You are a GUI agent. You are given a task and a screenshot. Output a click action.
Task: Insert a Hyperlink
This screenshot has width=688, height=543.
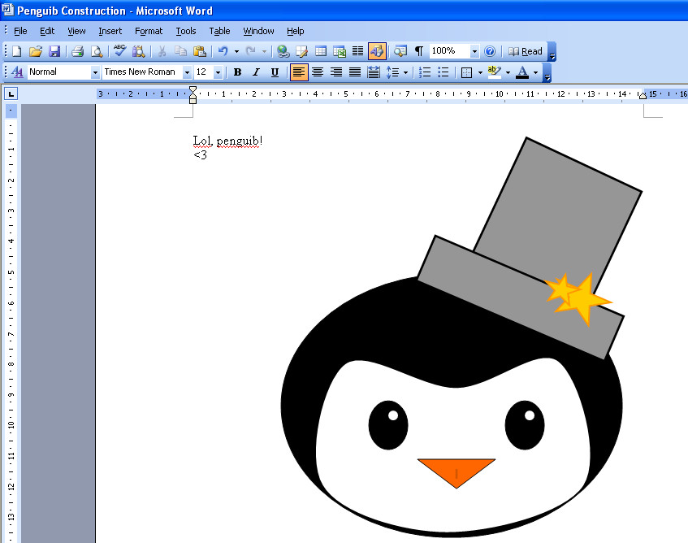point(284,50)
